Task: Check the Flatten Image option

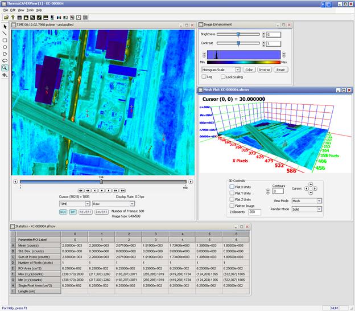Action: (232, 206)
